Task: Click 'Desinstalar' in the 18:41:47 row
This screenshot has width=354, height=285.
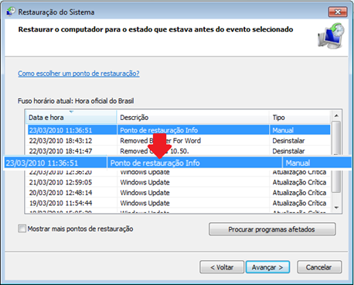Action: click(288, 151)
